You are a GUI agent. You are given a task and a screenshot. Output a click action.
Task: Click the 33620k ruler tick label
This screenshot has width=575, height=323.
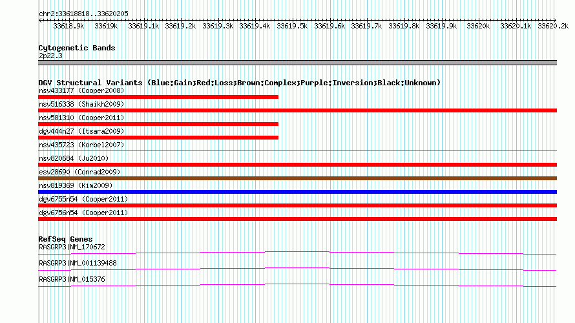(478, 26)
